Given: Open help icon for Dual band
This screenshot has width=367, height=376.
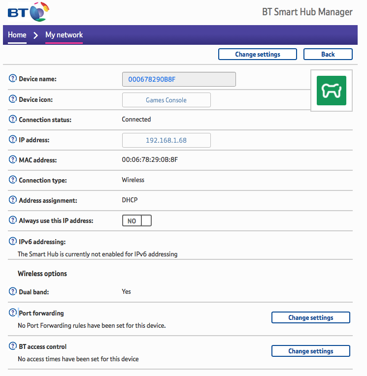Looking at the screenshot, I should tap(13, 291).
